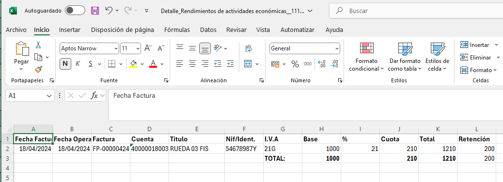The width and height of the screenshot is (503, 182).
Task: Switch to the Datos tab
Action: pos(208,30)
